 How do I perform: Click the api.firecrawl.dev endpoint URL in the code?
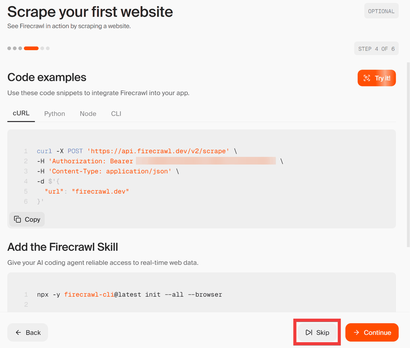[x=158, y=151]
